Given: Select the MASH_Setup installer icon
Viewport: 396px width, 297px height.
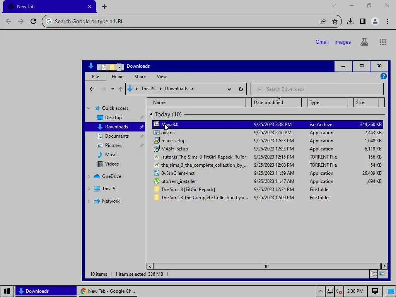Looking at the screenshot, I should tap(157, 149).
